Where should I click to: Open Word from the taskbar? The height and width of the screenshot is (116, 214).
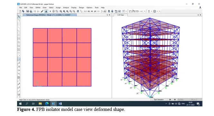[60, 104]
